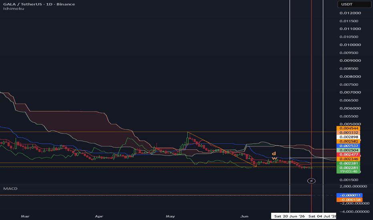373x220 pixels.
Task: Click the lightning bolt icon near the red line
Action: point(311,181)
